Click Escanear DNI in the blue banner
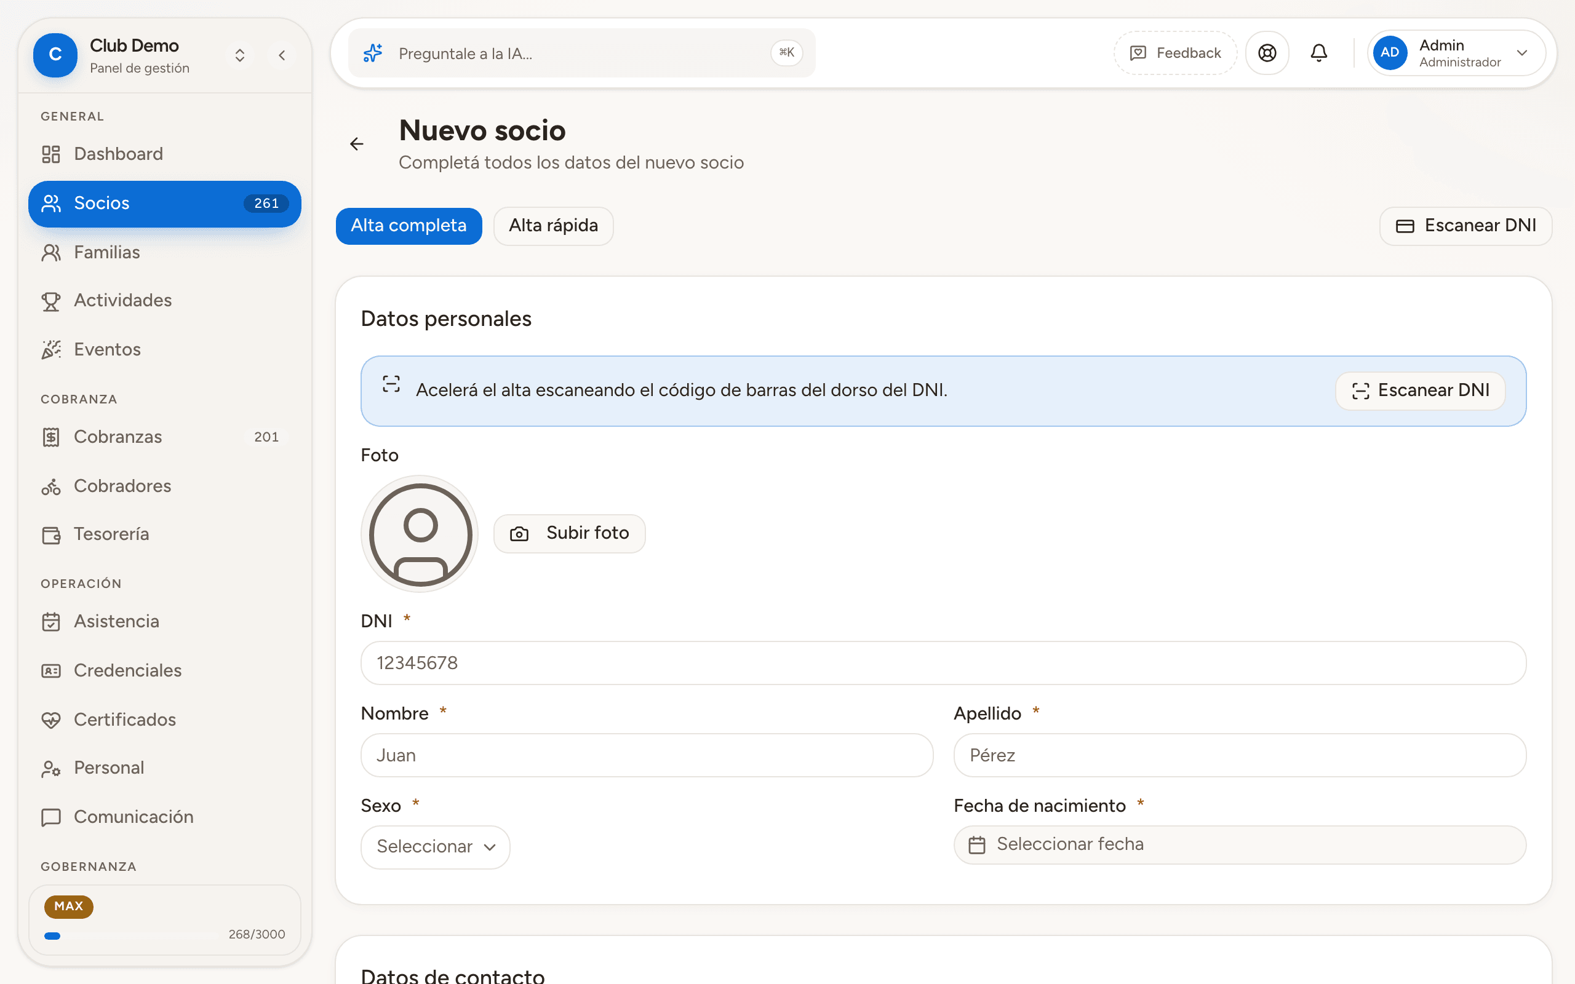This screenshot has width=1575, height=984. coord(1420,391)
